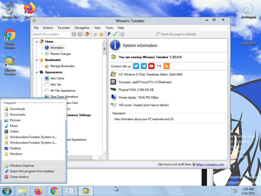The height and width of the screenshot is (196, 261).
Task: Open the Telegram connect icon
Action: [x=144, y=66]
